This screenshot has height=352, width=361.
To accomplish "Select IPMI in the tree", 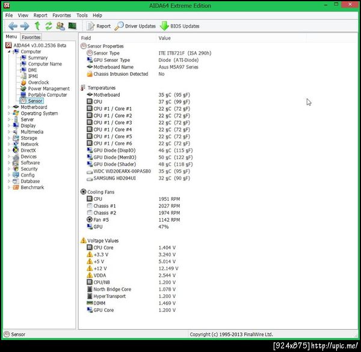I will 32,76.
